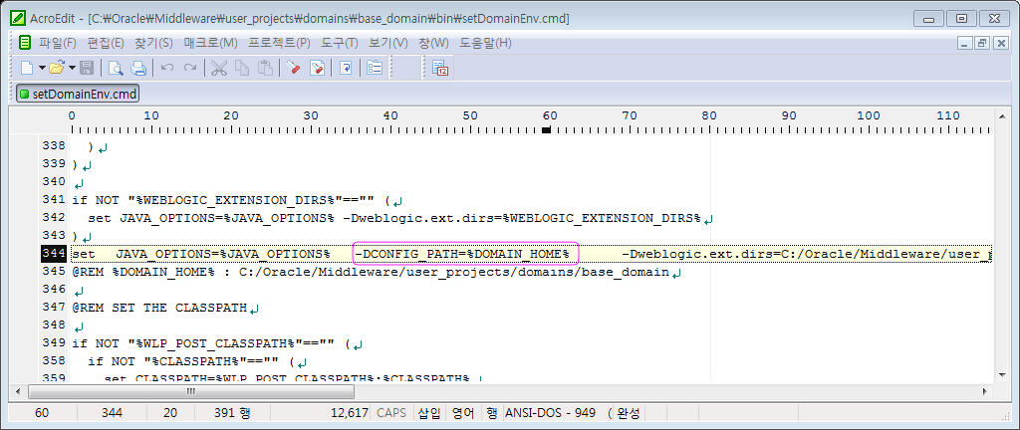The width and height of the screenshot is (1020, 430).
Task: Open the New file dropdown arrow
Action: (x=41, y=68)
